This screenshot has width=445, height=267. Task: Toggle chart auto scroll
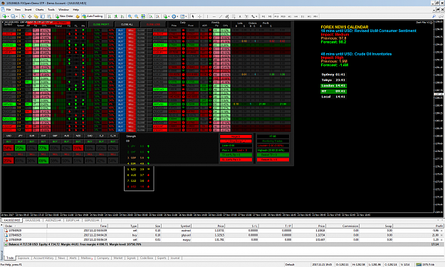click(x=151, y=16)
